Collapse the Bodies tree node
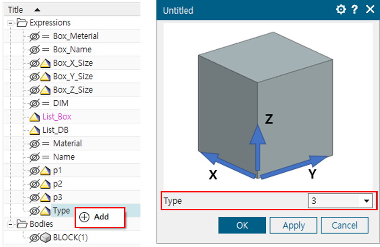This screenshot has height=247, width=380. [x=10, y=224]
